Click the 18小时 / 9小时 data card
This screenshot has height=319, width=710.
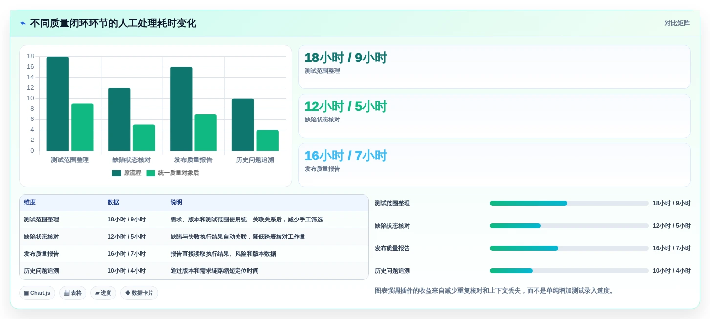(x=495, y=67)
